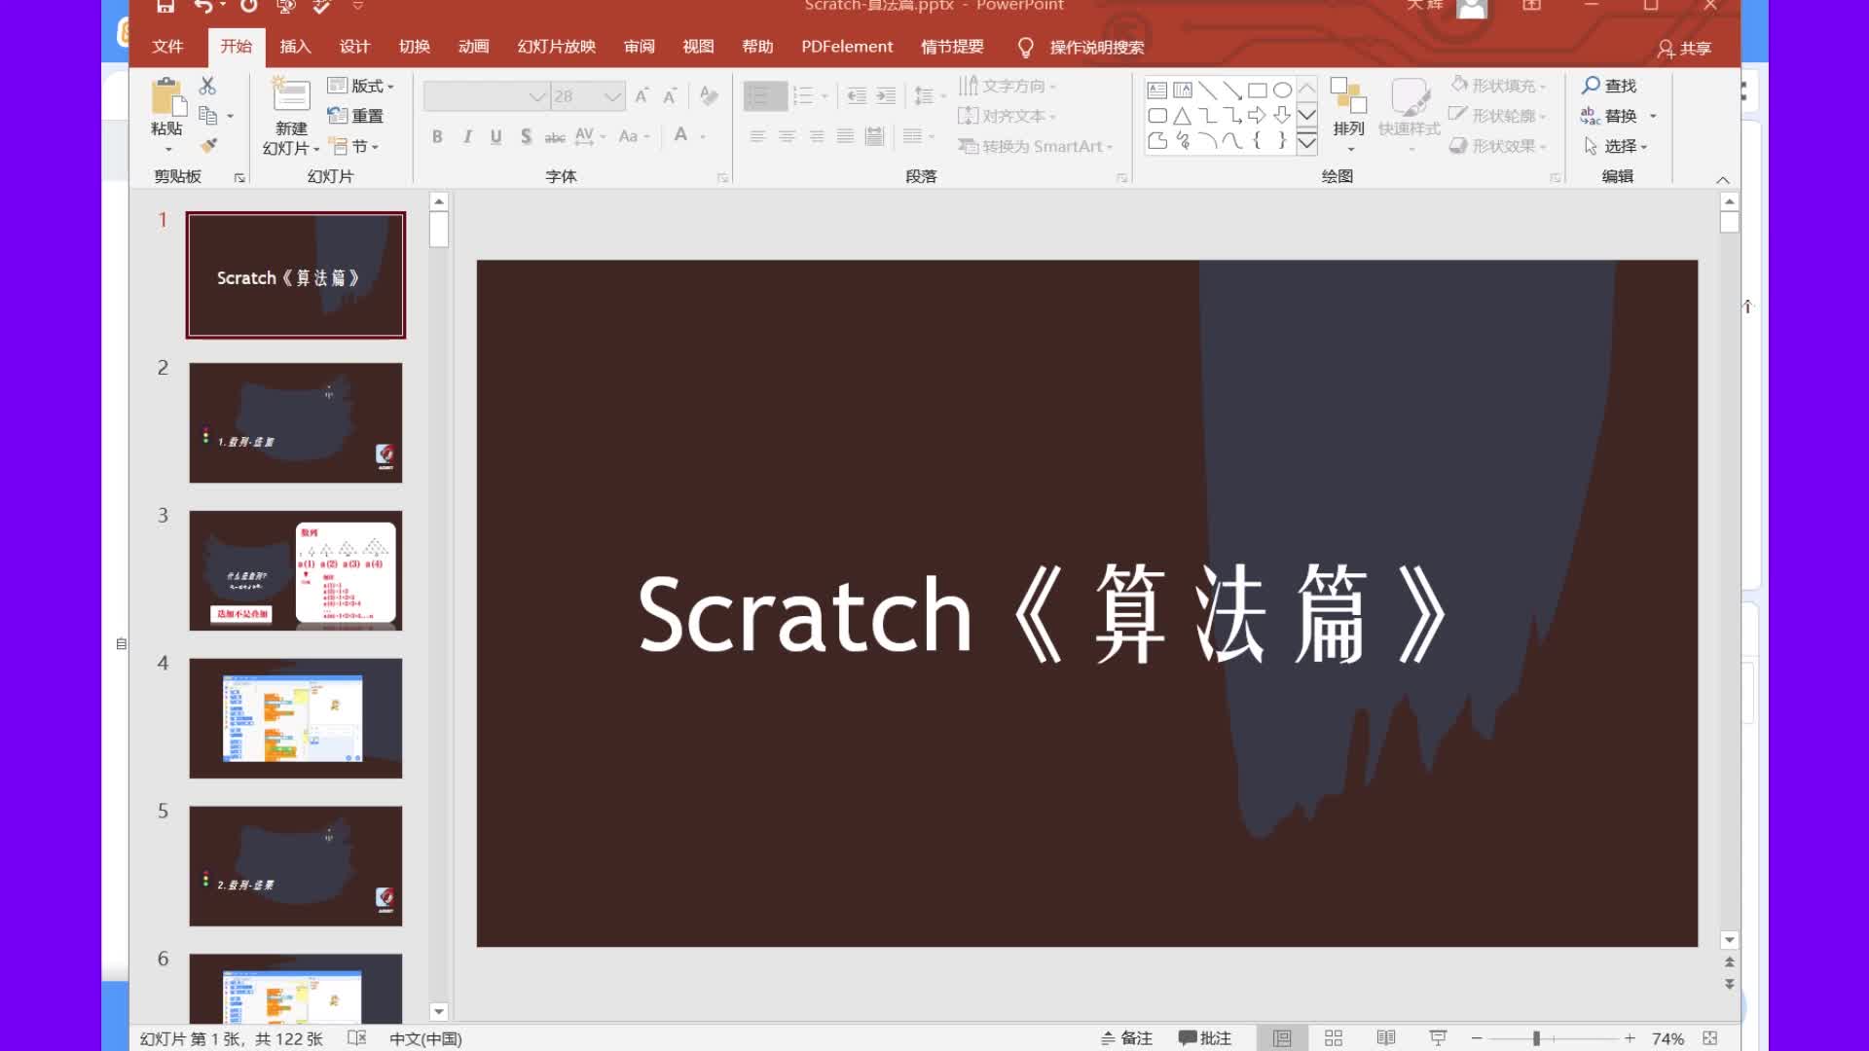The image size is (1869, 1051).
Task: Click the 重置 Reset button
Action: (x=355, y=116)
